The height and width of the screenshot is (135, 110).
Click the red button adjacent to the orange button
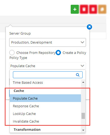(x=93, y=9)
